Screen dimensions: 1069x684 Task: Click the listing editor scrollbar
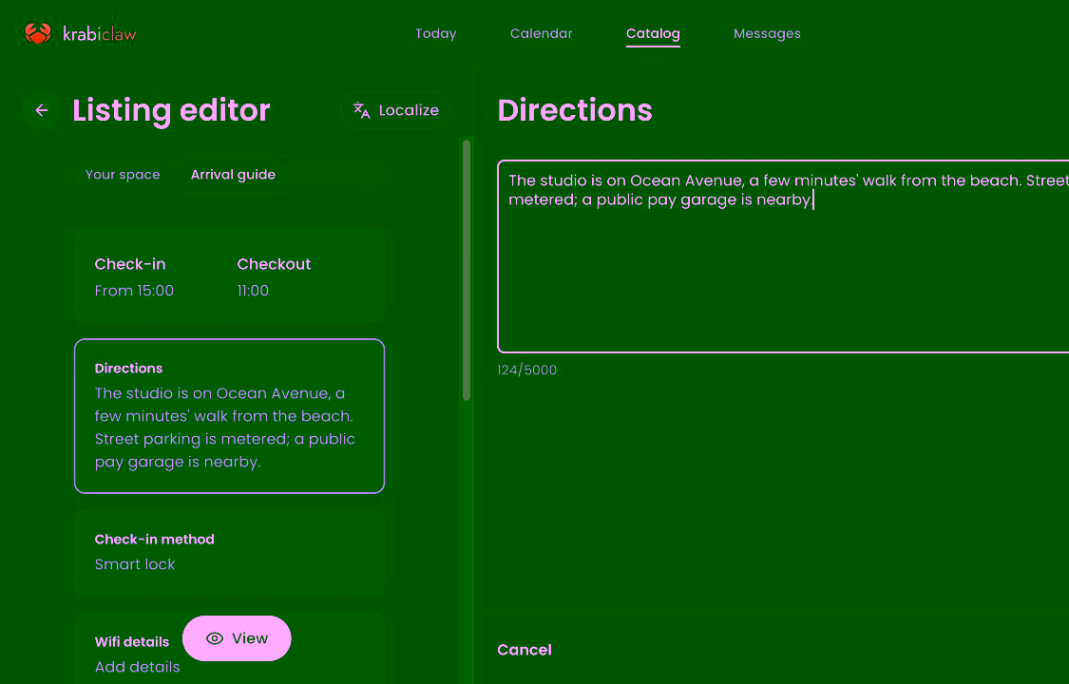[x=467, y=270]
